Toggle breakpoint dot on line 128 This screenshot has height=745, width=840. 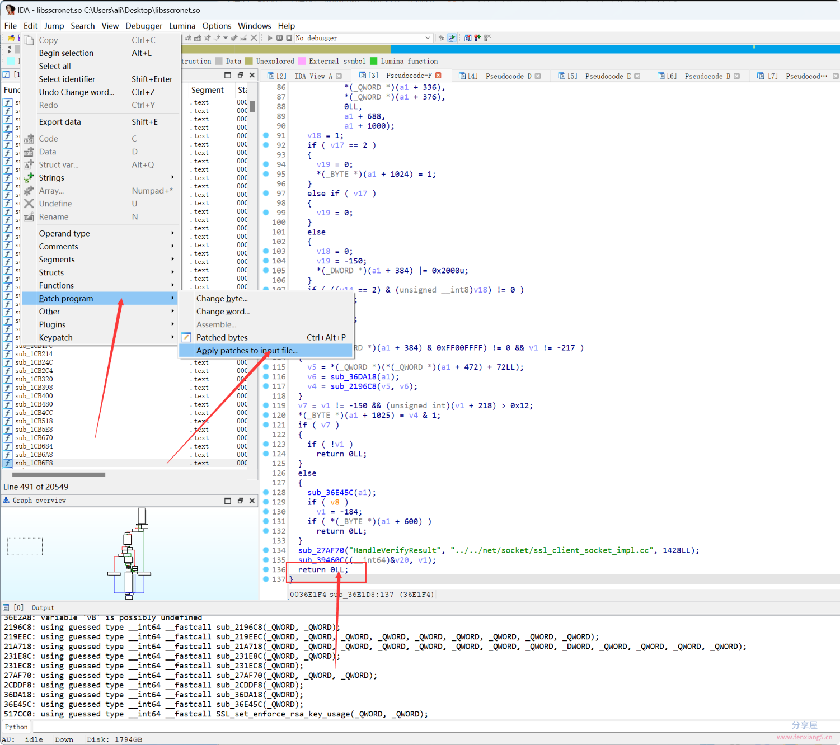coord(266,492)
